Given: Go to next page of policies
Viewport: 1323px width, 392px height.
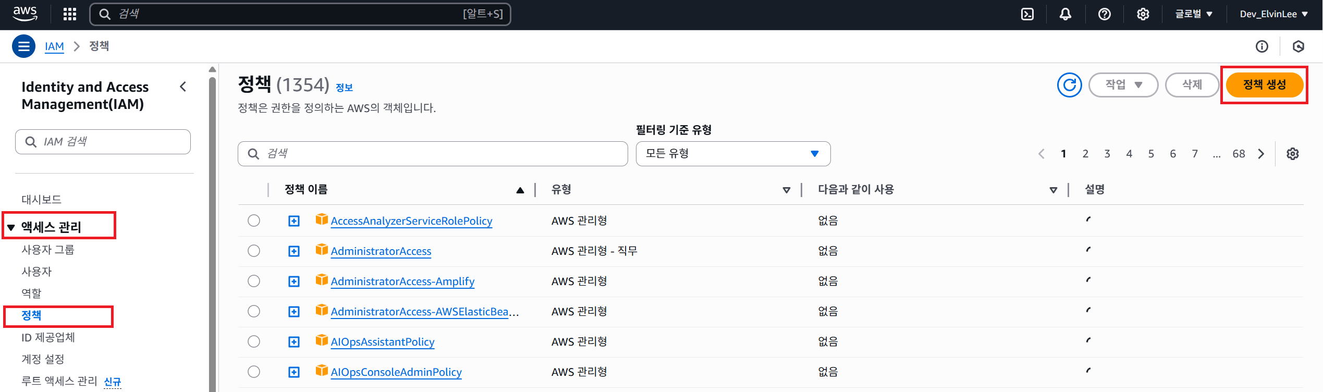Looking at the screenshot, I should (x=1261, y=154).
